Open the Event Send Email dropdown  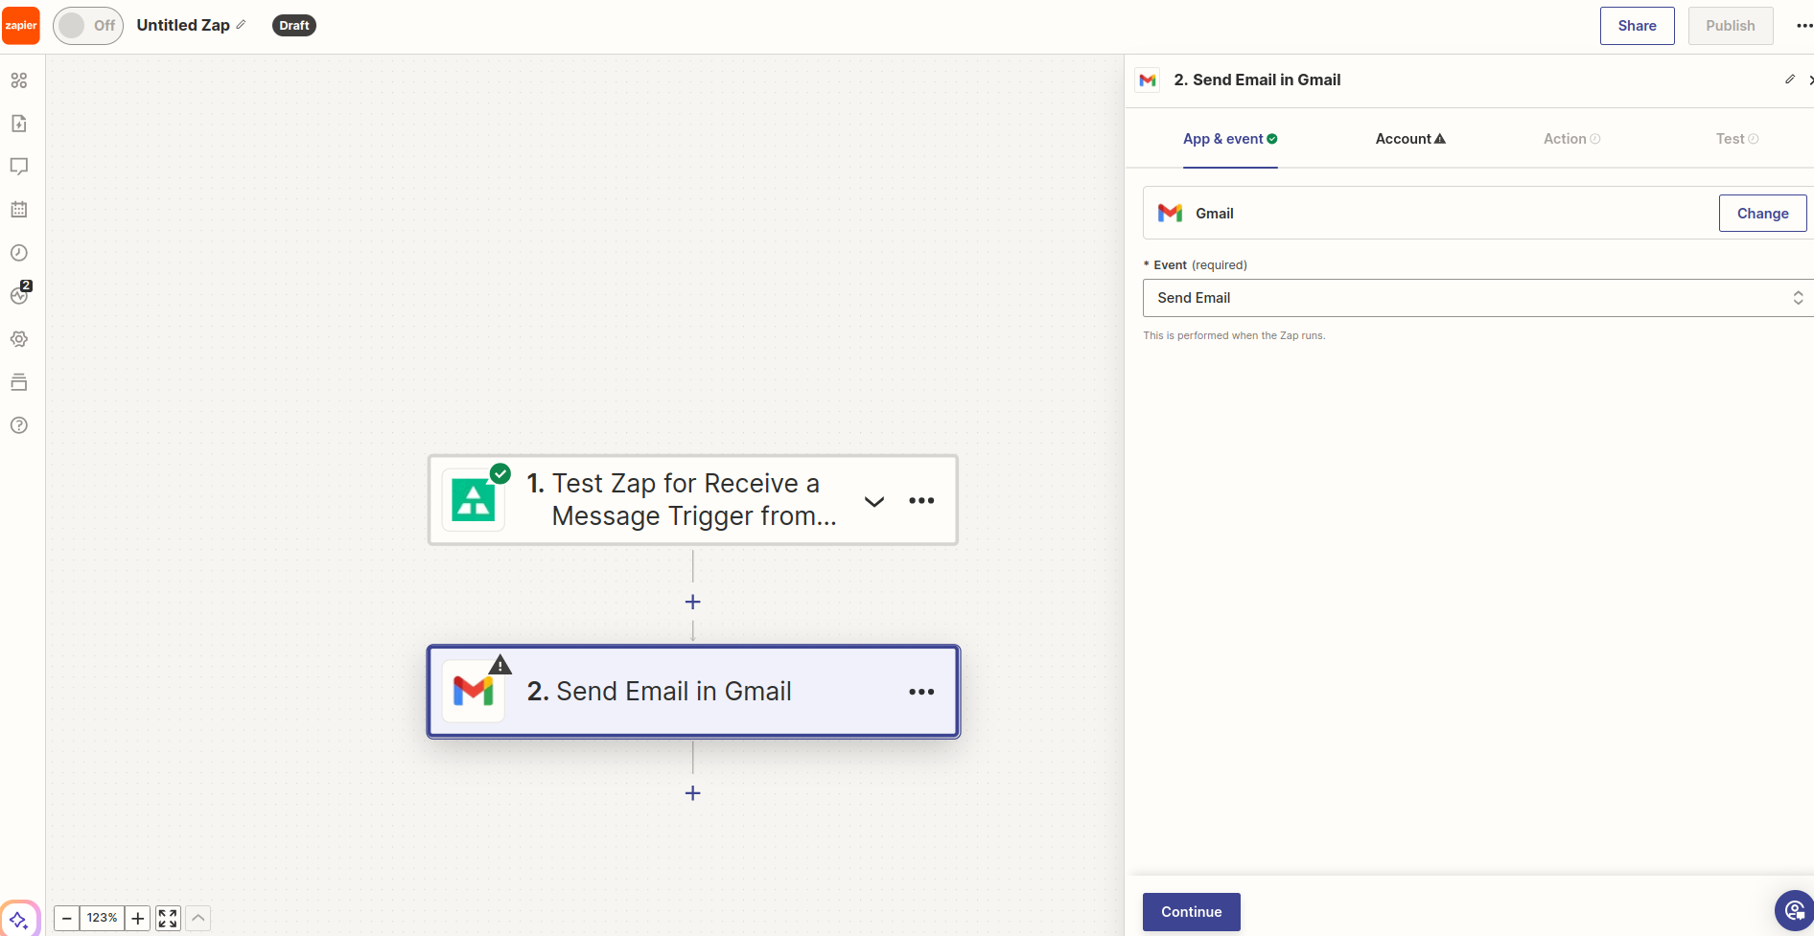[x=1477, y=298]
